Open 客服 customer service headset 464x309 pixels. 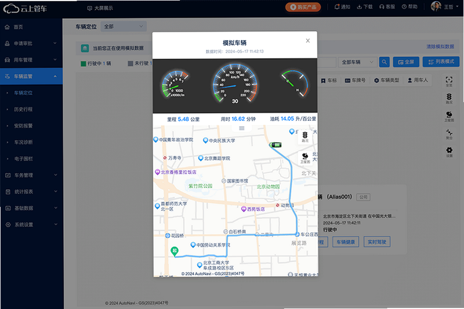click(387, 7)
